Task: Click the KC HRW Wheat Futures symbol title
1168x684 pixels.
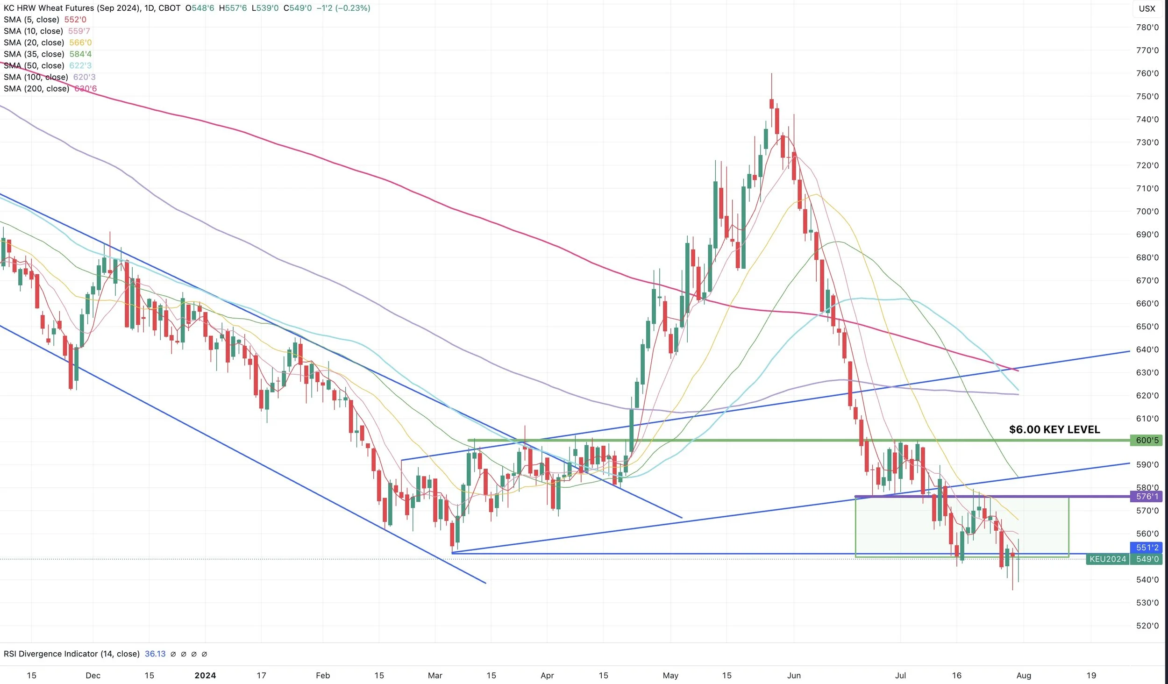Action: tap(70, 8)
